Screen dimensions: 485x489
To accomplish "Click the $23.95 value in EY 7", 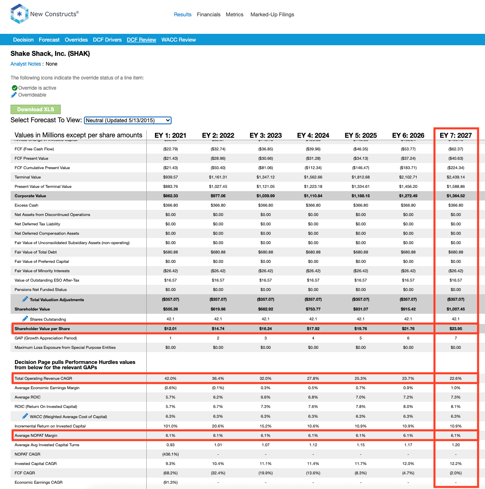I will pos(456,328).
